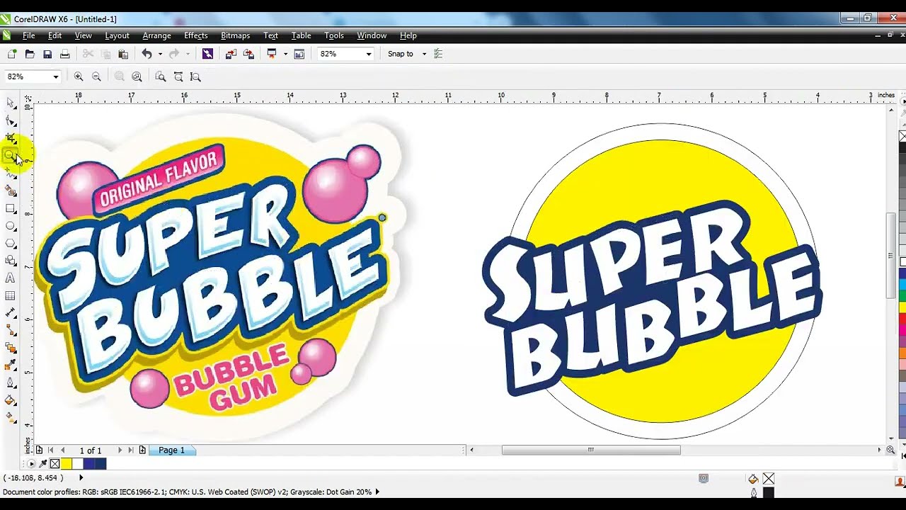Click the no-color swatch in document palette
Viewport: 906px width, 510px height.
55,464
